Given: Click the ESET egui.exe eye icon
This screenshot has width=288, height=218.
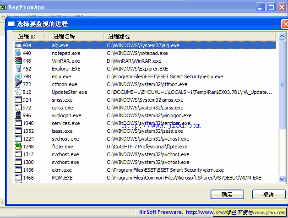Looking at the screenshot, I should (x=18, y=76).
